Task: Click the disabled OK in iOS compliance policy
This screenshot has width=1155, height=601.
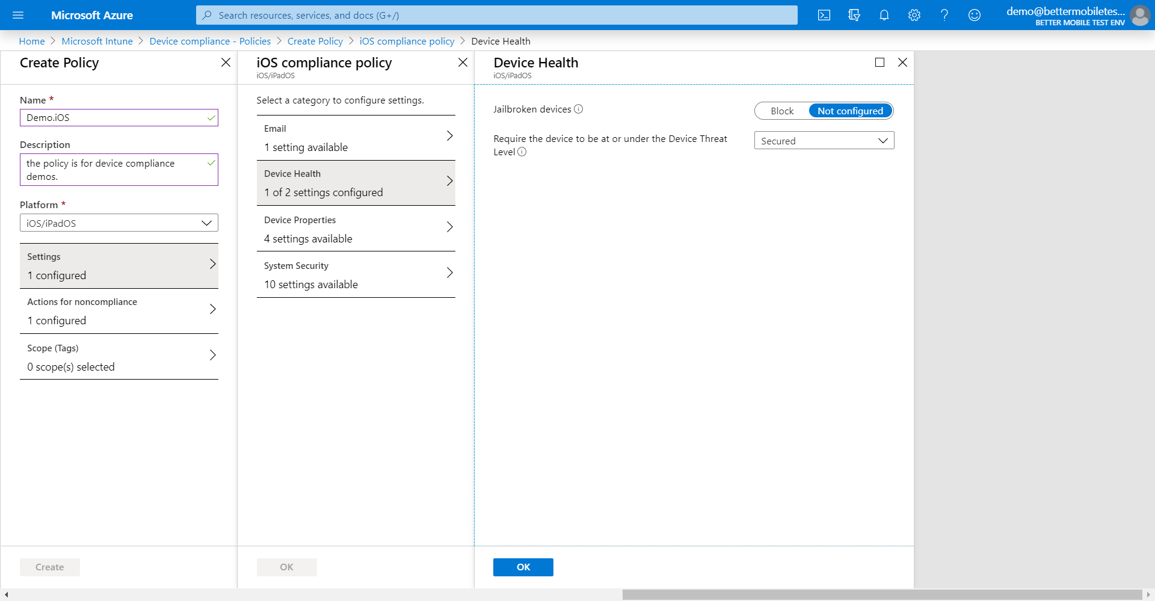Action: (287, 567)
